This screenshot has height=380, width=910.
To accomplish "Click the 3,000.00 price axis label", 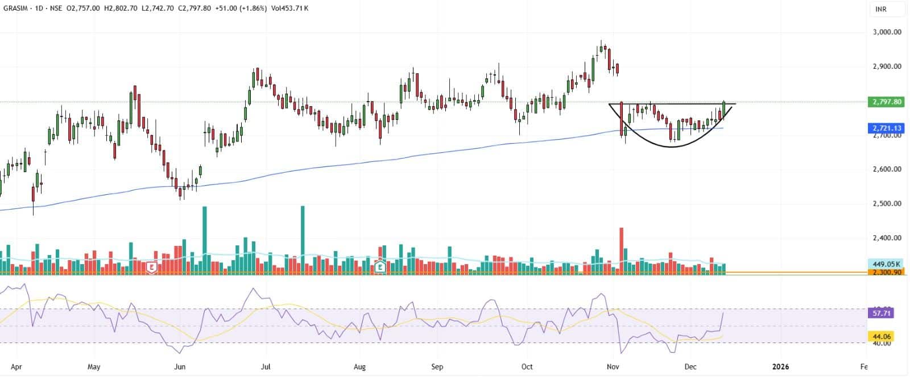I will click(x=887, y=32).
